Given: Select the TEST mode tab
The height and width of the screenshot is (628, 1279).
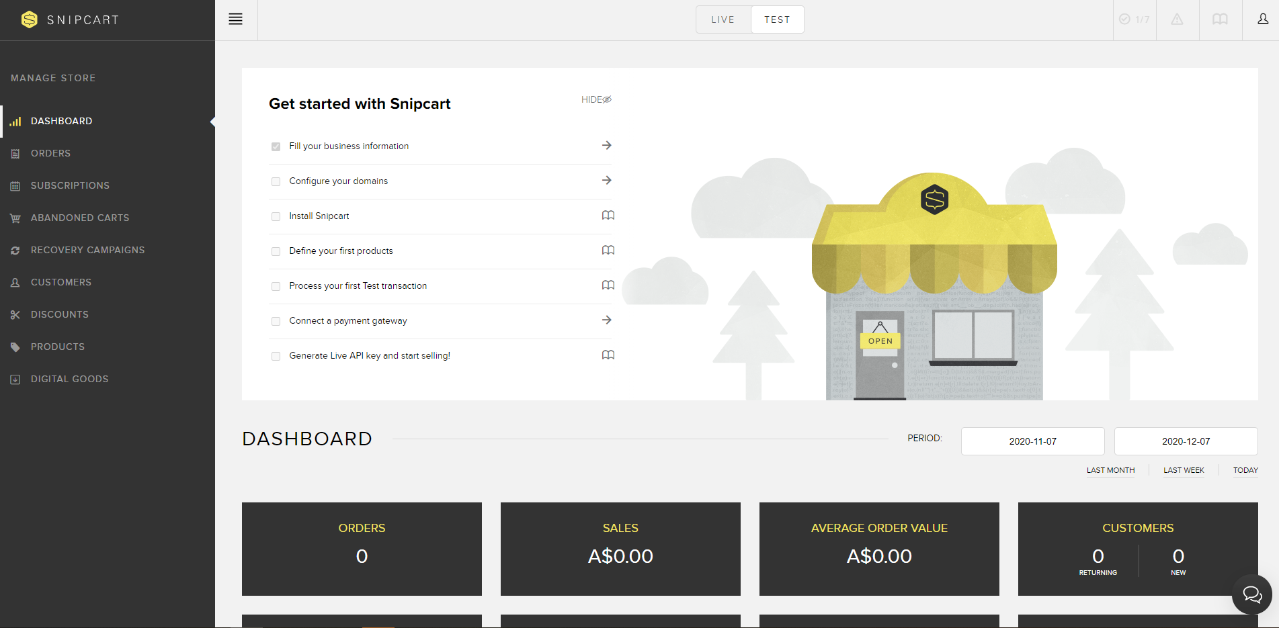Looking at the screenshot, I should point(777,19).
